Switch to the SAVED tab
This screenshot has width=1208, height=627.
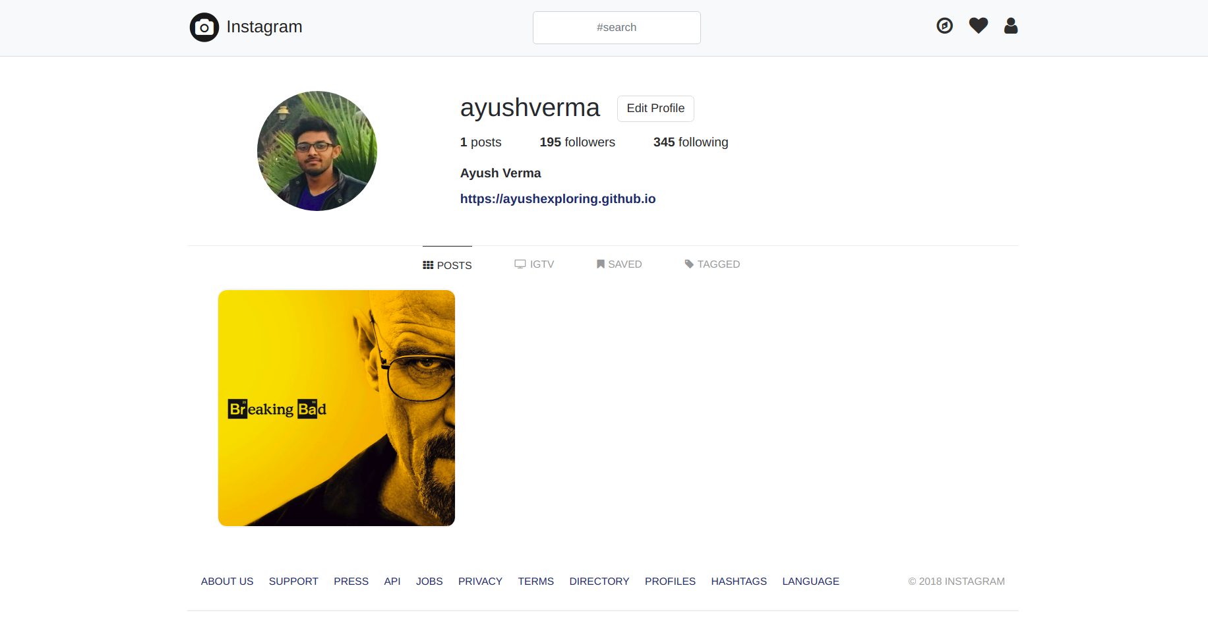pos(619,264)
